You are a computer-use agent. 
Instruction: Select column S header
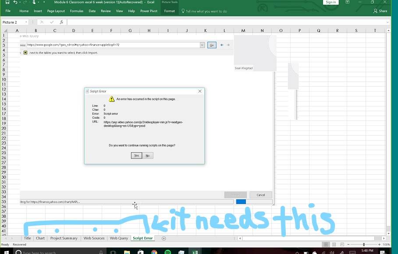(356, 30)
